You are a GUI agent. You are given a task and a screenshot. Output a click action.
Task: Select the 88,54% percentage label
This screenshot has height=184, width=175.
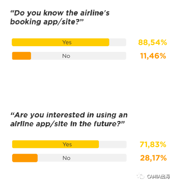(x=152, y=42)
